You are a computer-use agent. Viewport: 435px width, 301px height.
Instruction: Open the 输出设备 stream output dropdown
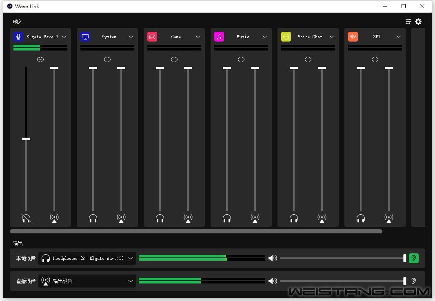tap(87, 281)
